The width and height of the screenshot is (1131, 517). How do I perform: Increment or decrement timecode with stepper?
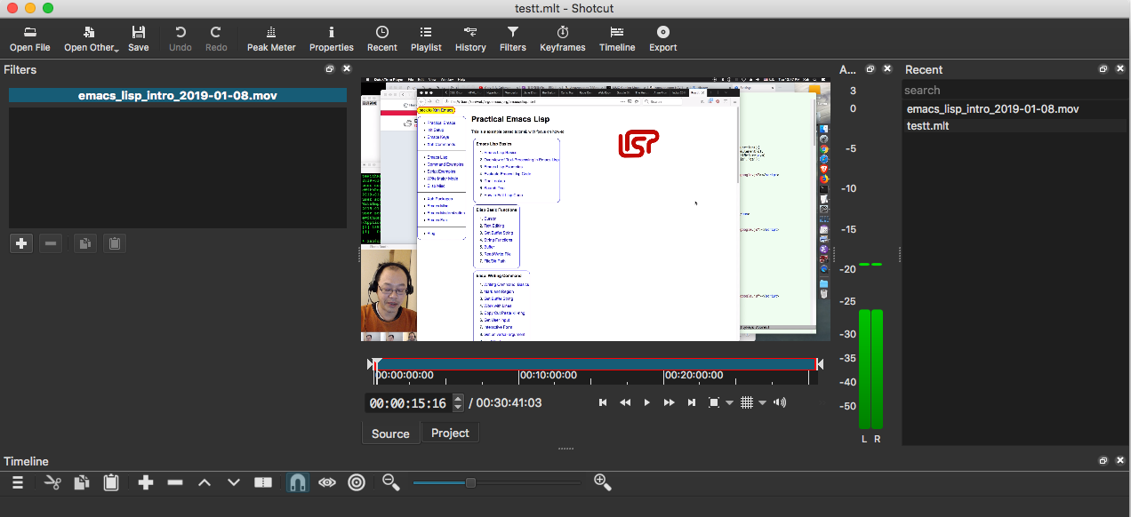click(x=458, y=403)
